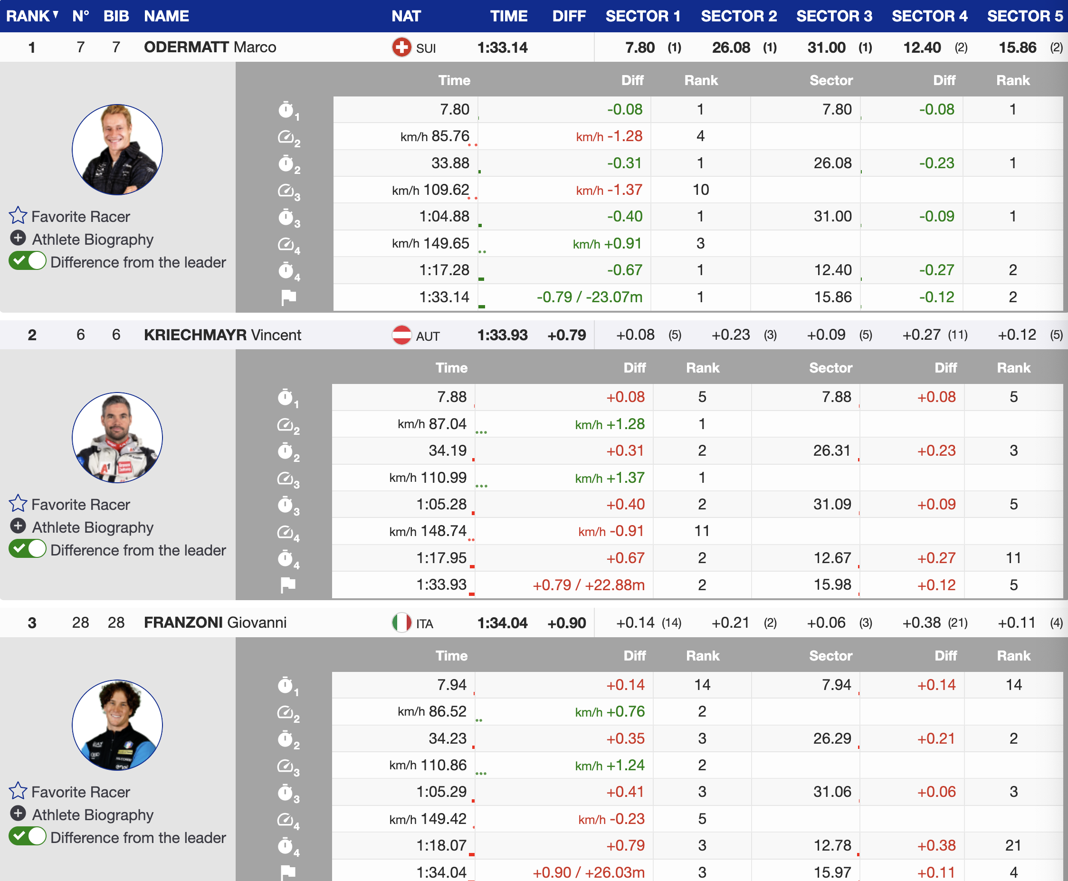The height and width of the screenshot is (881, 1068).
Task: Click speedometer 4 icon in Franzoni's table
Action: 286,820
